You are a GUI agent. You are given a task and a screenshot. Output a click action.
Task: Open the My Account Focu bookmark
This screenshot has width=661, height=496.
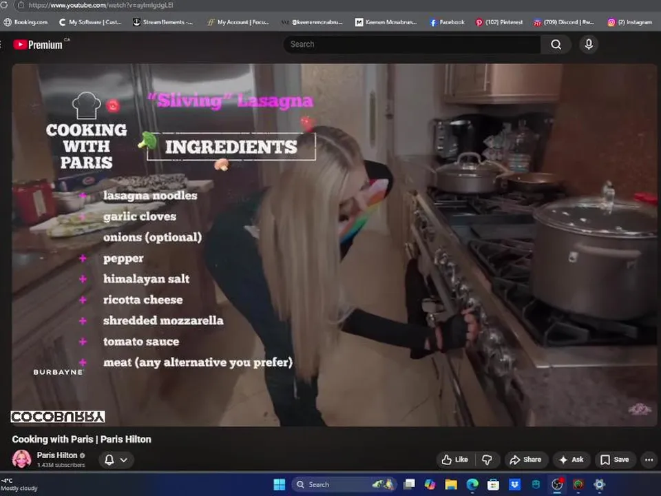238,22
